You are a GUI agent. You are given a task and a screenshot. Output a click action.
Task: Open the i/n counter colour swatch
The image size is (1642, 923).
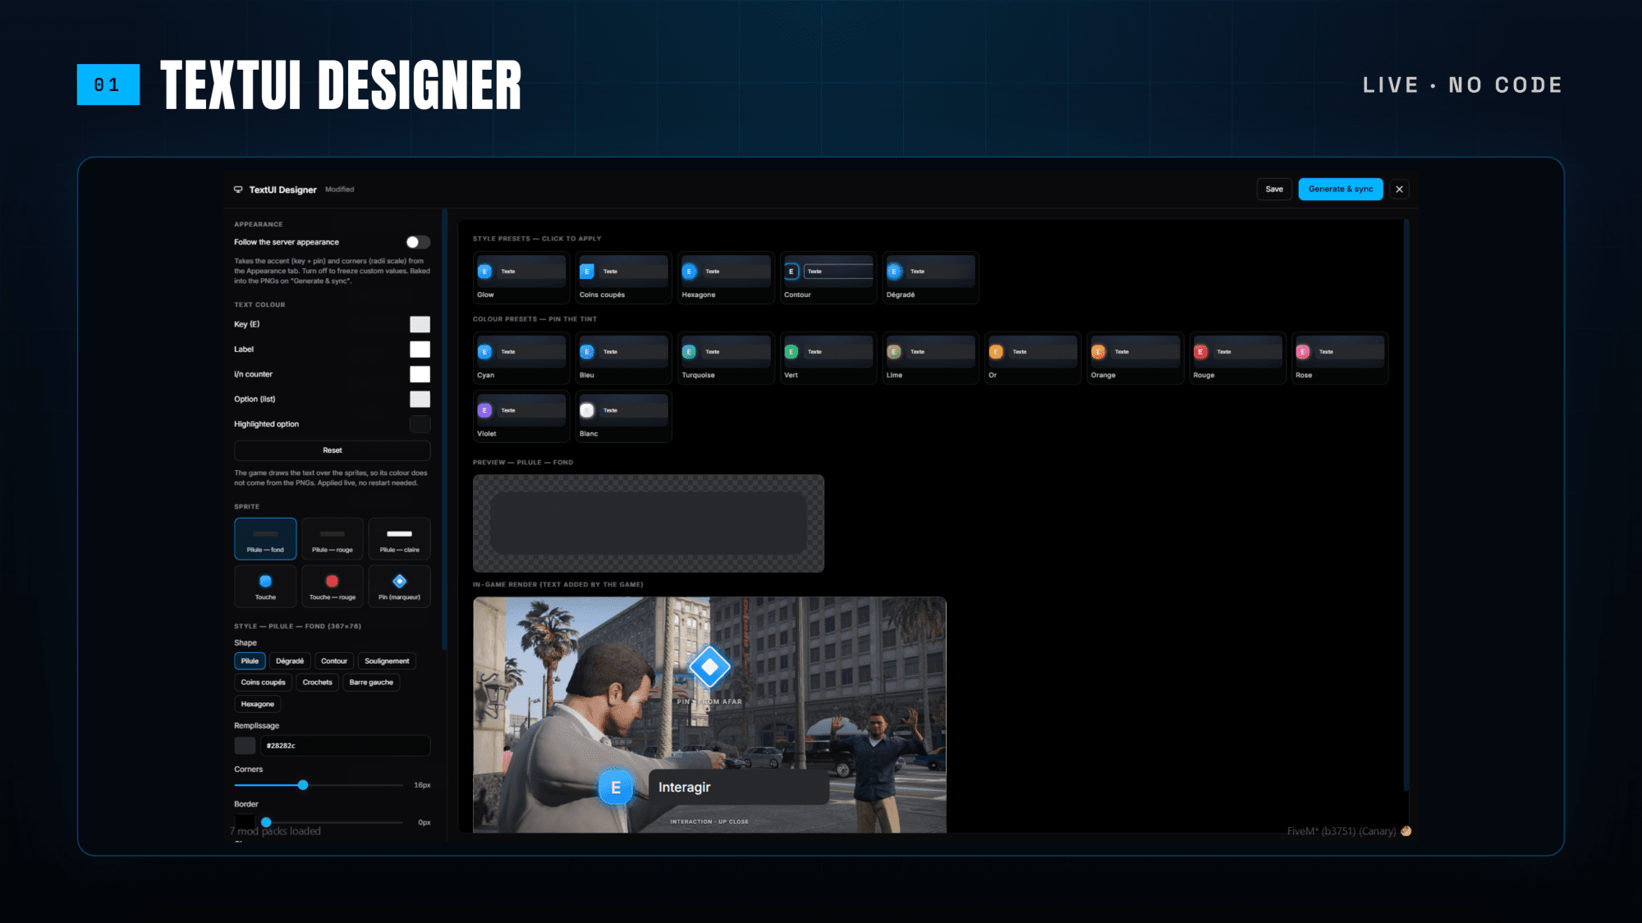tap(420, 374)
